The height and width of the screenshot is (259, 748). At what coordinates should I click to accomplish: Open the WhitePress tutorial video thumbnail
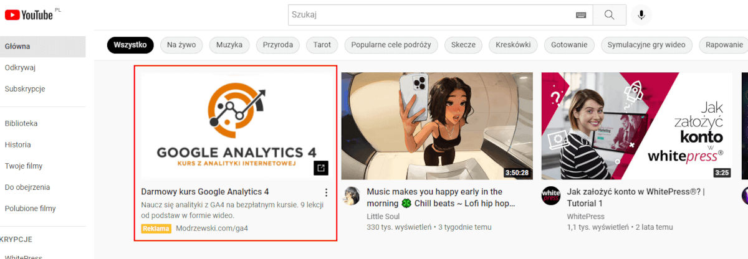[x=637, y=126]
